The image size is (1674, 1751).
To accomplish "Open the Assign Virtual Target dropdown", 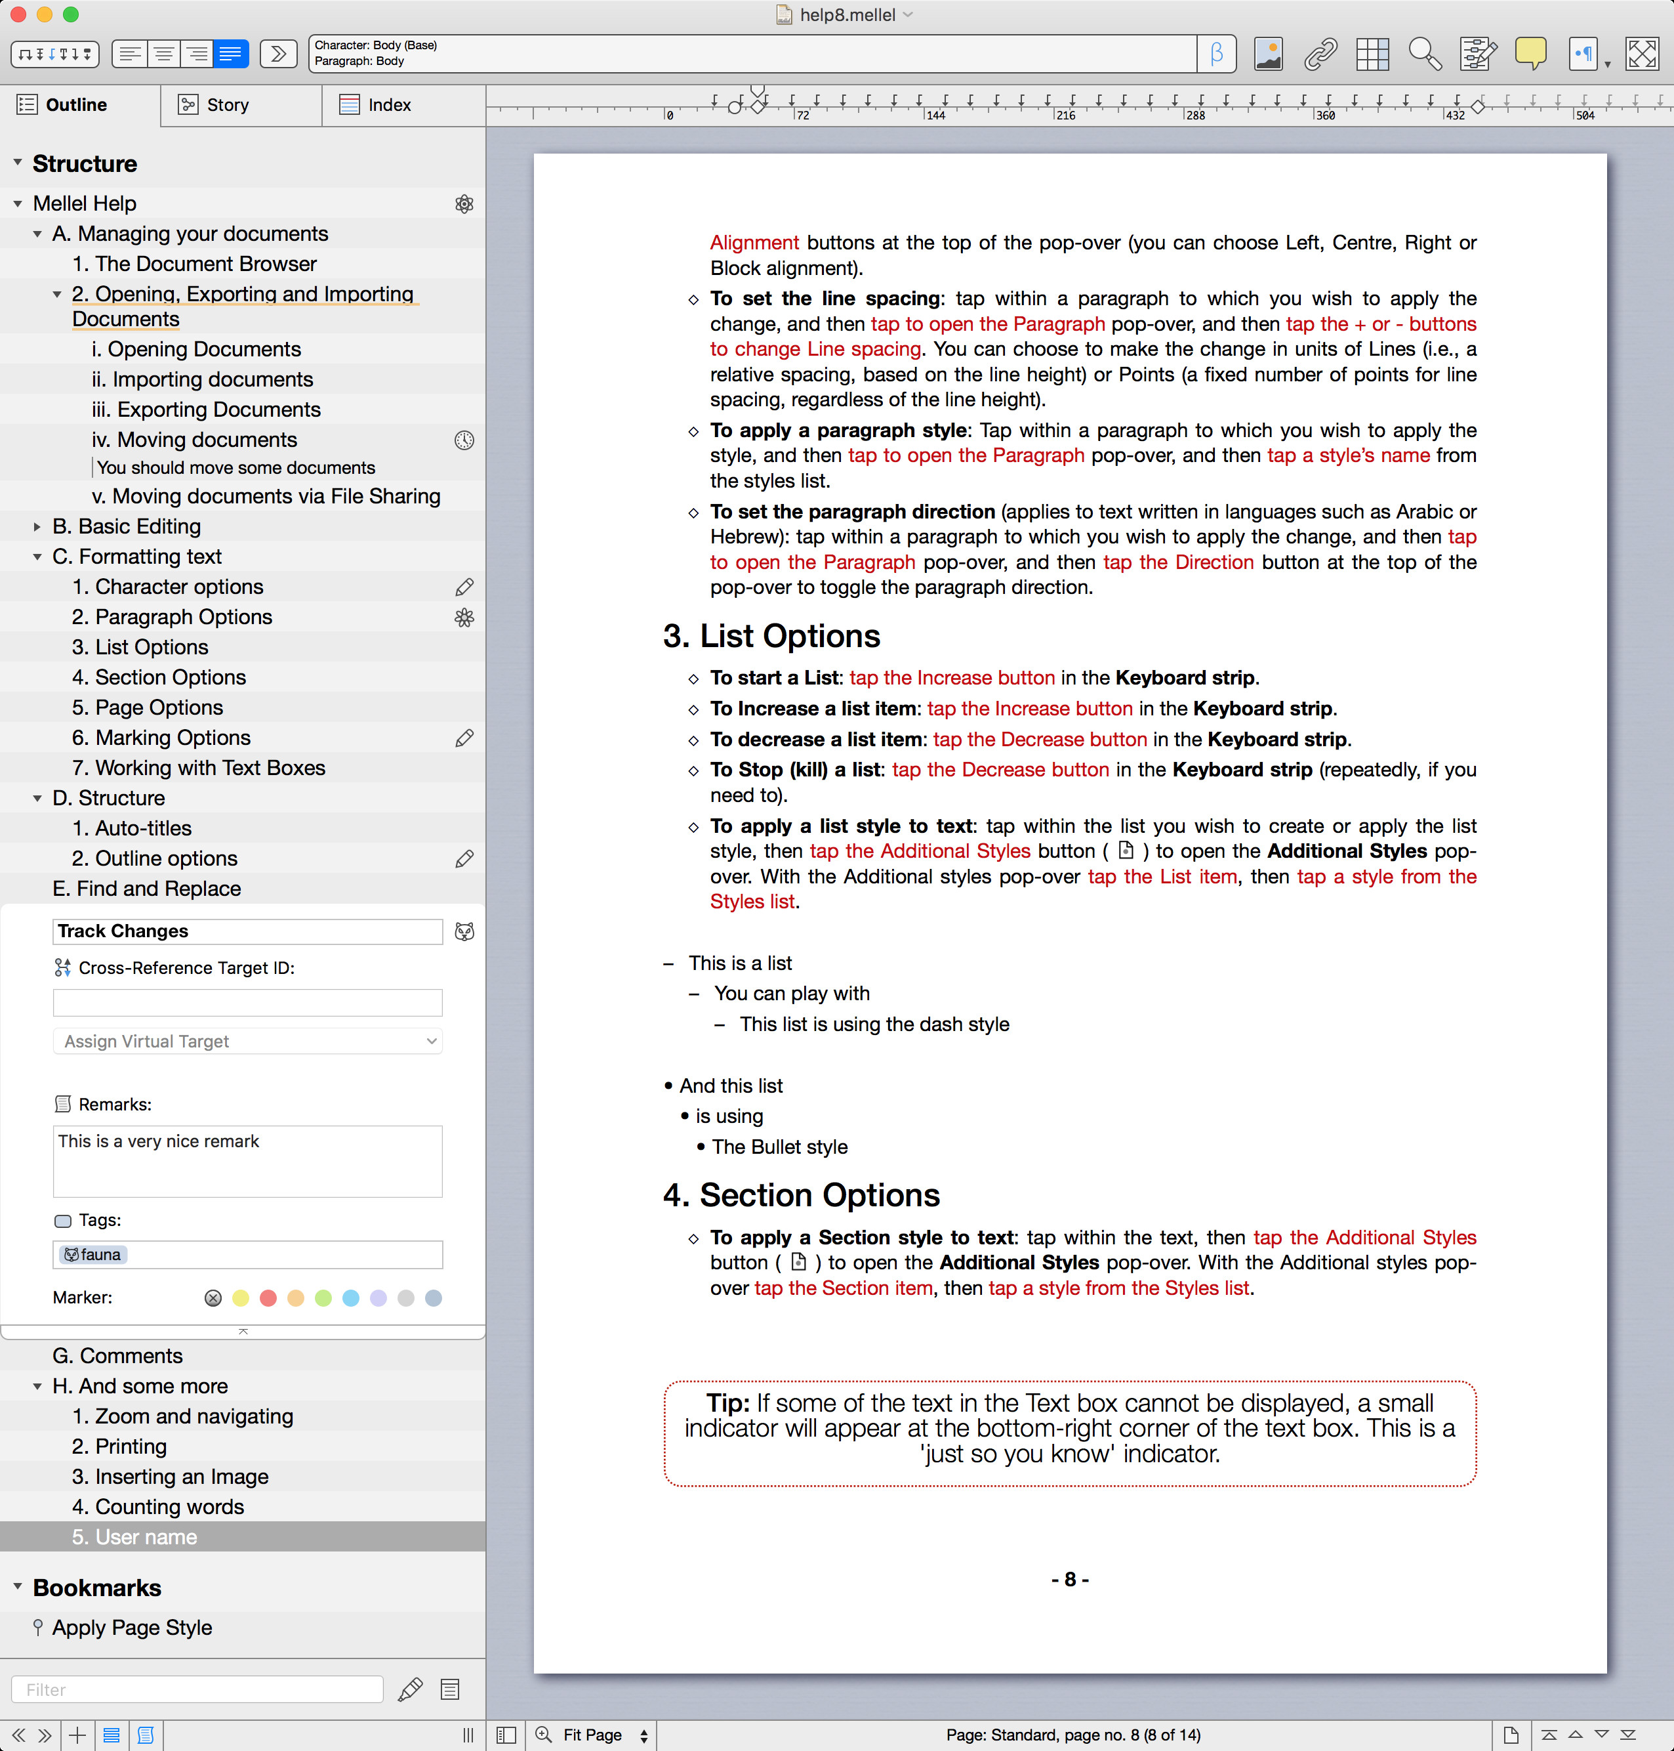I will 247,1041.
